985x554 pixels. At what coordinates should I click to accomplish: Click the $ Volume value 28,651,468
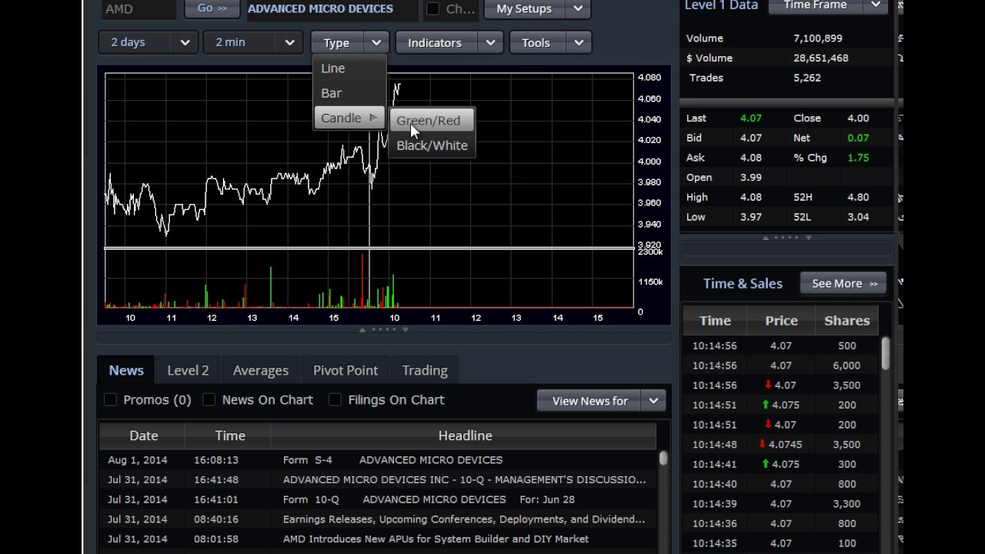(821, 58)
